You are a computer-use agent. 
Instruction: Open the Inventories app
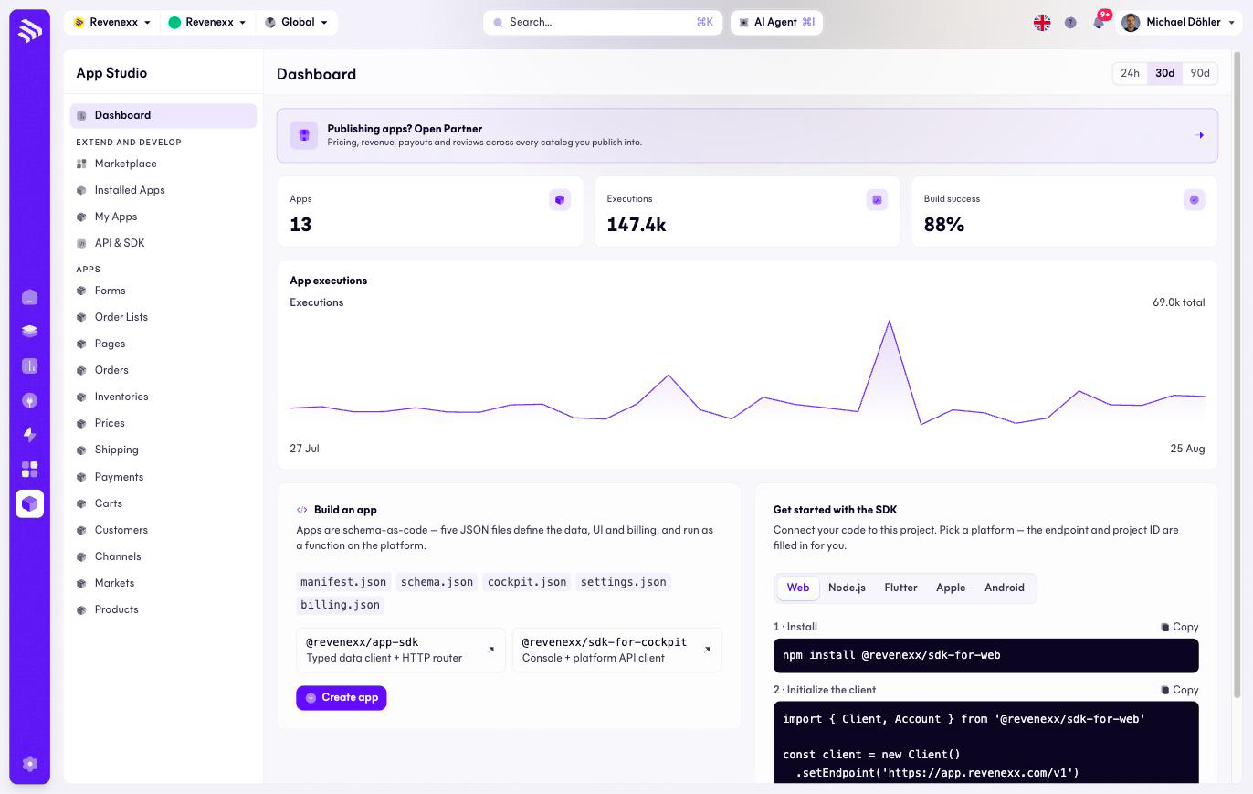click(x=163, y=397)
